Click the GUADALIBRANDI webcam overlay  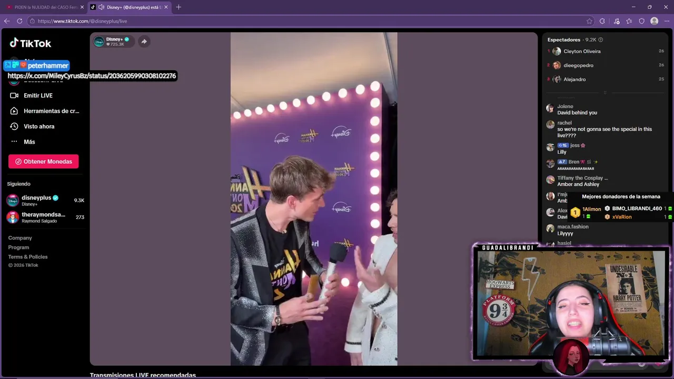(571, 303)
